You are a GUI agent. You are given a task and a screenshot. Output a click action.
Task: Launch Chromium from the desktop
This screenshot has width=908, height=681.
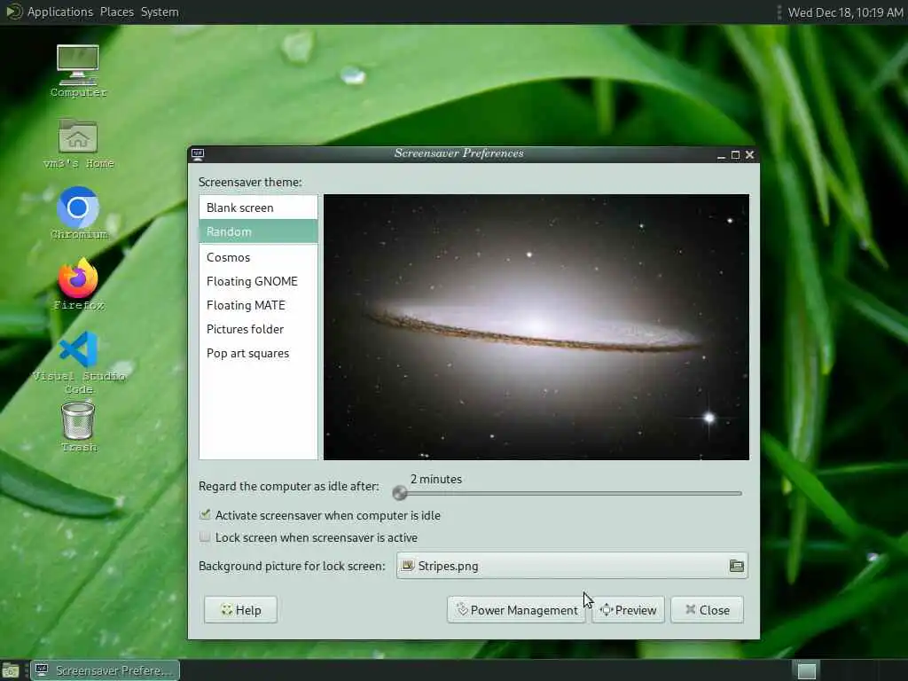(x=78, y=213)
